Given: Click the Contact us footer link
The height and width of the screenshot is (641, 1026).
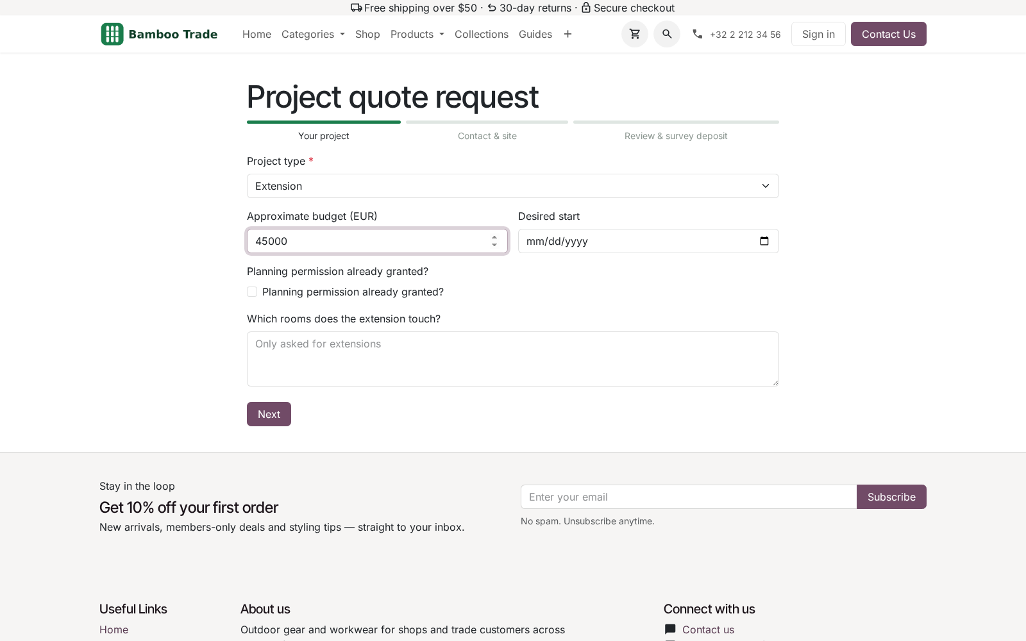Looking at the screenshot, I should point(708,629).
